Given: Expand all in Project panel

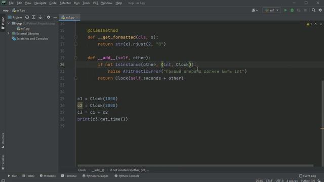Looking at the screenshot, I should [x=34, y=17].
